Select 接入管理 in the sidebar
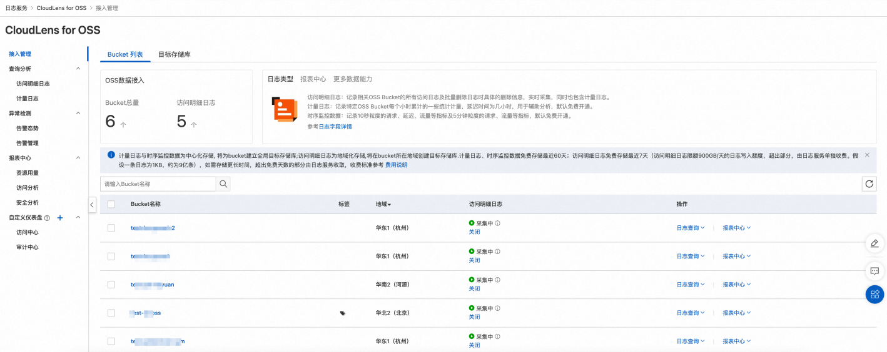Viewport: 887px width, 352px height. (20, 54)
